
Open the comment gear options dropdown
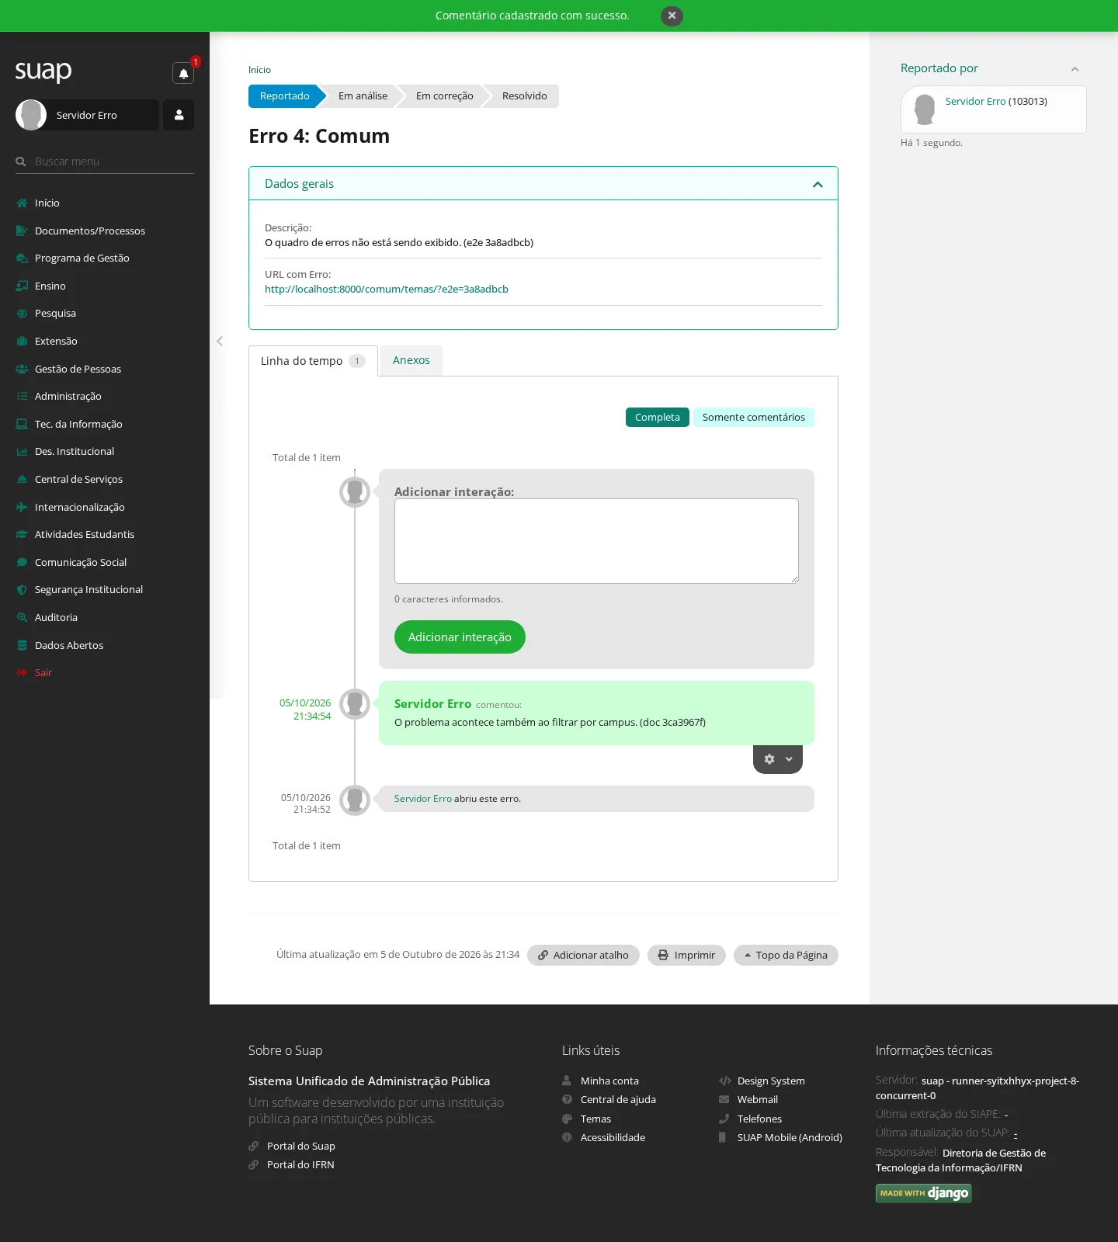click(x=778, y=759)
